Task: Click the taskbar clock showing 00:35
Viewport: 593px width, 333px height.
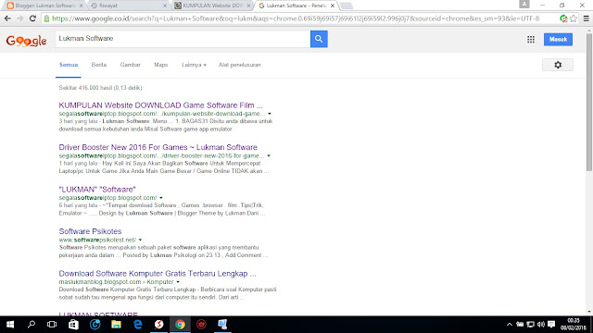Action: pos(574,325)
